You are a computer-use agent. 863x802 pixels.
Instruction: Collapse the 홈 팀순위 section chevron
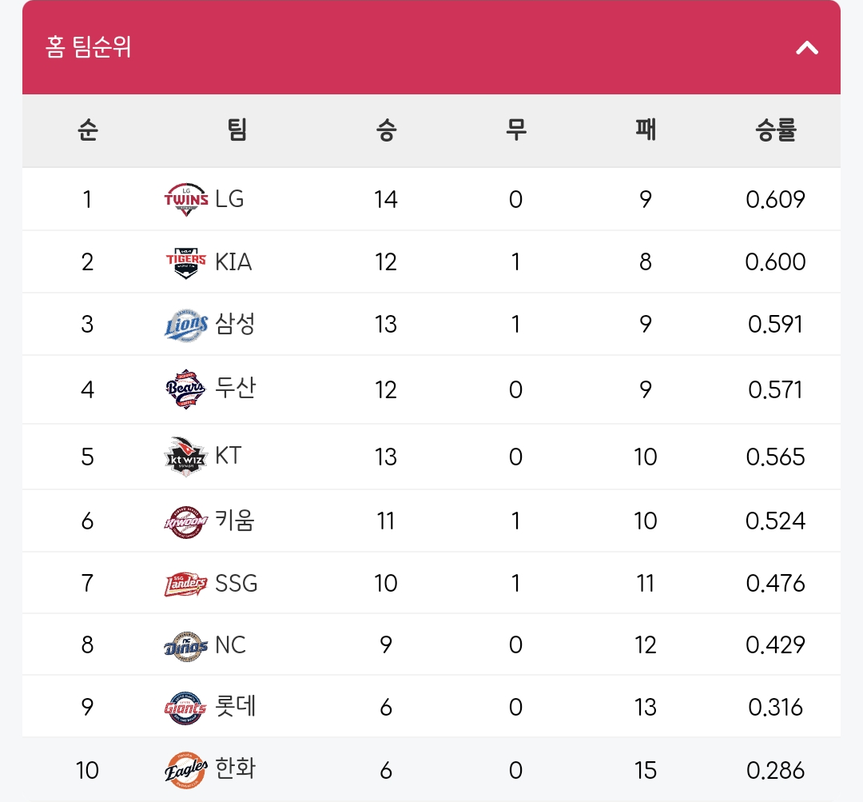coord(807,48)
